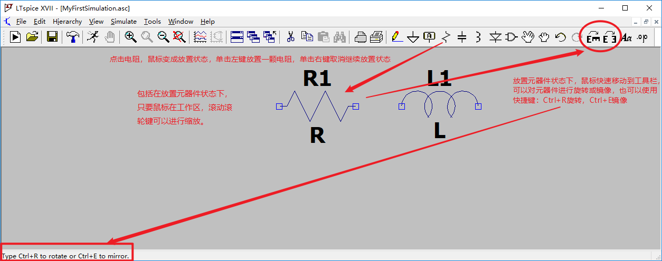Screen dimensions: 662x261
Task: Add a SPICE directive with .op
Action: tap(642, 37)
